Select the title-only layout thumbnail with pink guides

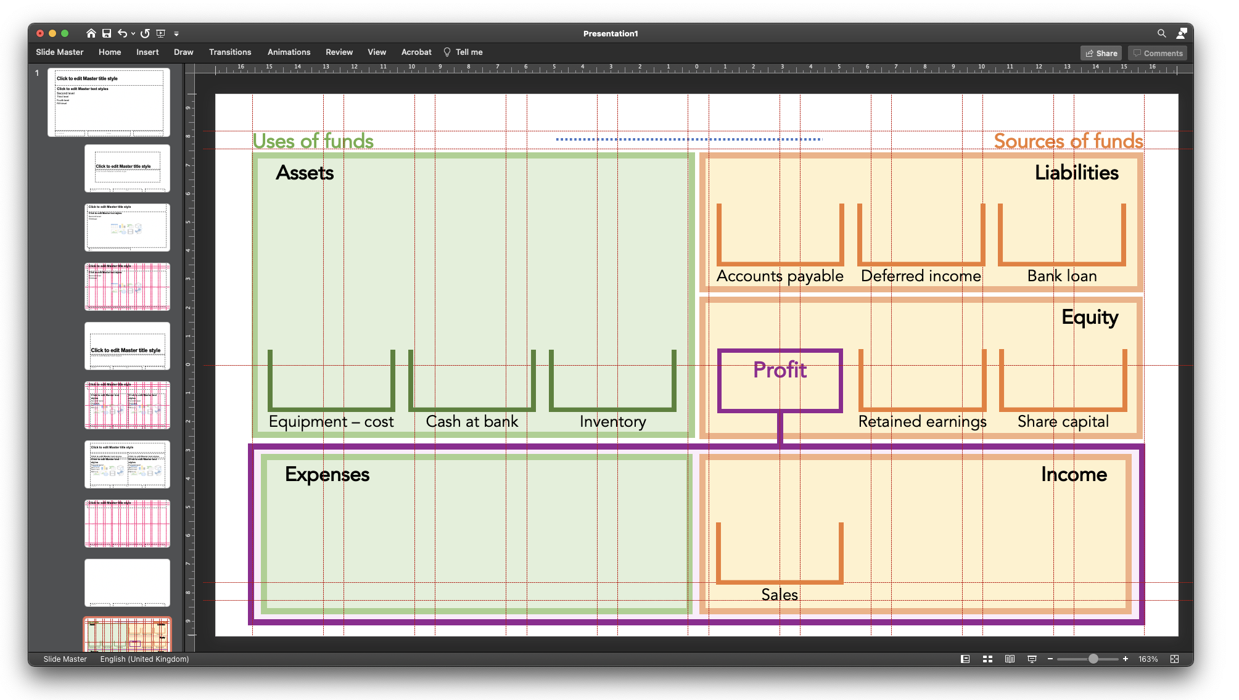tap(127, 524)
